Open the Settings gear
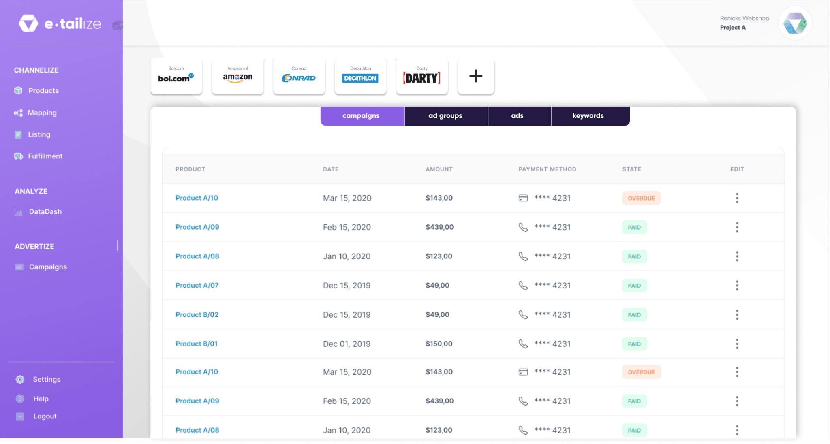This screenshot has width=830, height=444. (20, 380)
